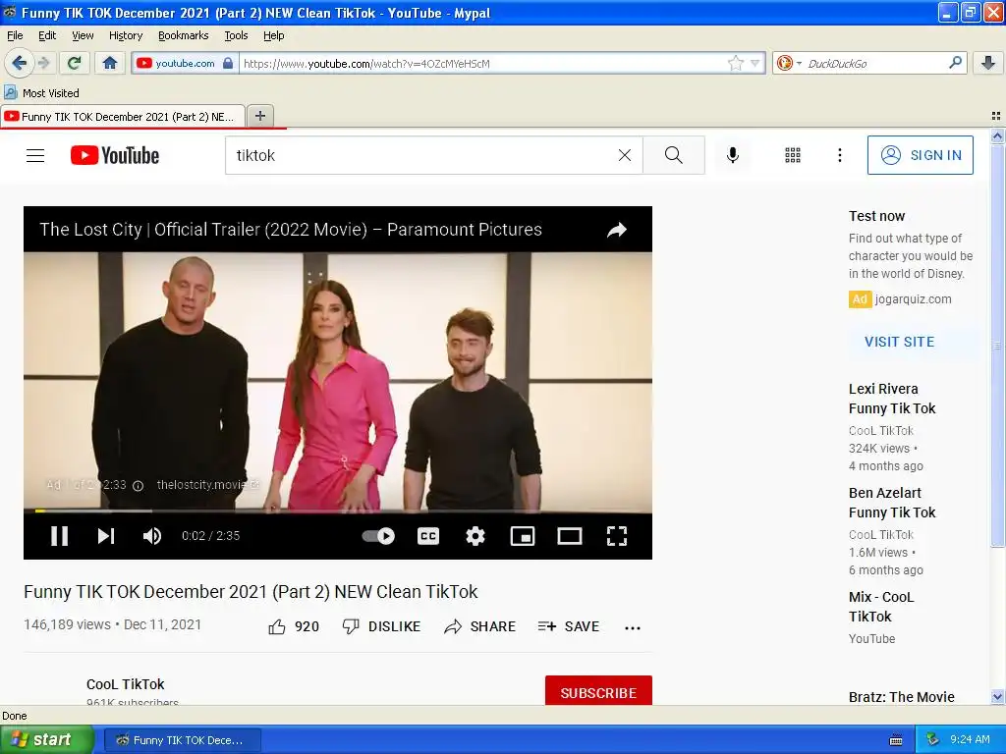Image resolution: width=1006 pixels, height=754 pixels.
Task: Switch to theater mode
Action: (x=569, y=536)
